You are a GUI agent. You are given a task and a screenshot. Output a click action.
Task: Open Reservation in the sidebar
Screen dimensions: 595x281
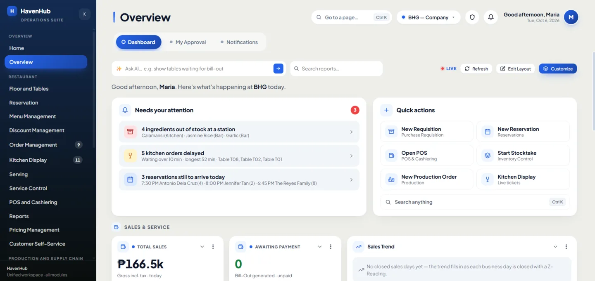pyautogui.click(x=46, y=103)
